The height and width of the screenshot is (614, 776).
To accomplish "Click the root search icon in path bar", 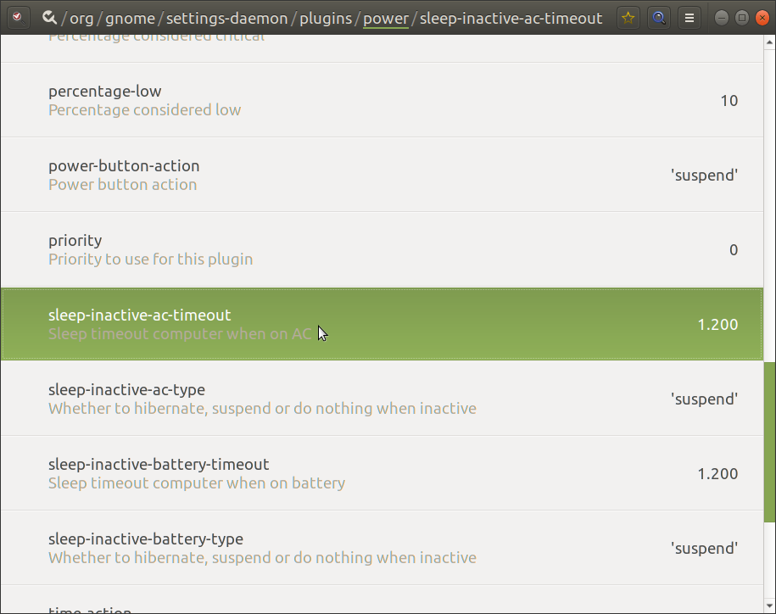I will (x=49, y=18).
